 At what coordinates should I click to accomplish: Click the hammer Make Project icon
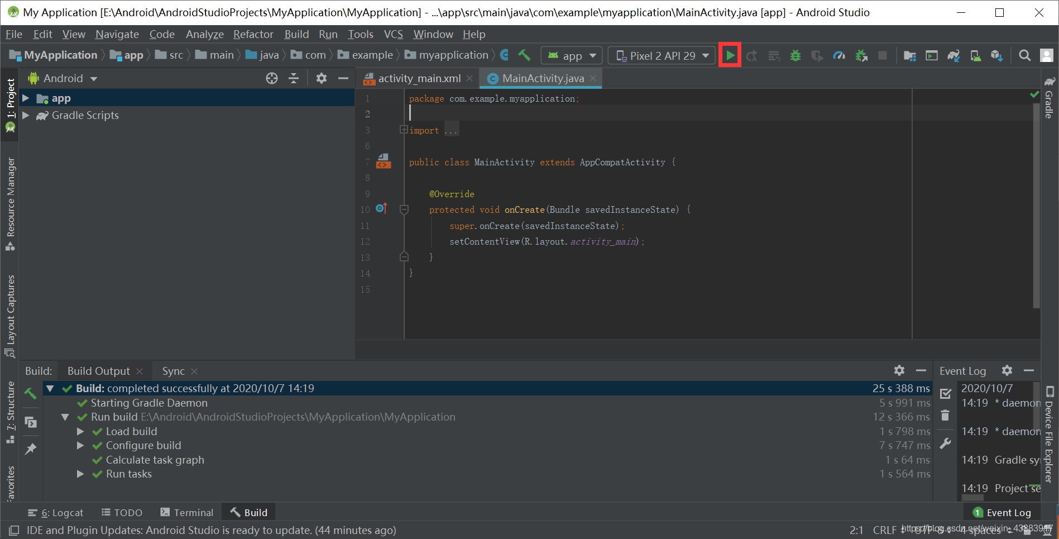tap(524, 55)
